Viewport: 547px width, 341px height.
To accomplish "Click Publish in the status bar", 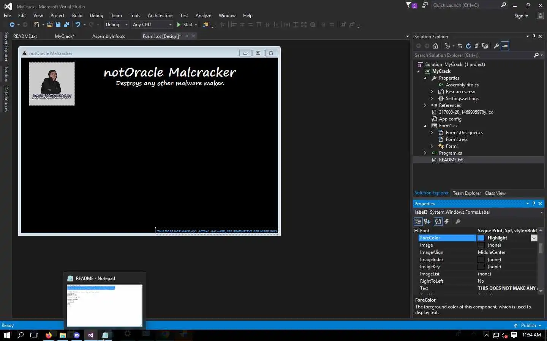I will coord(528,325).
